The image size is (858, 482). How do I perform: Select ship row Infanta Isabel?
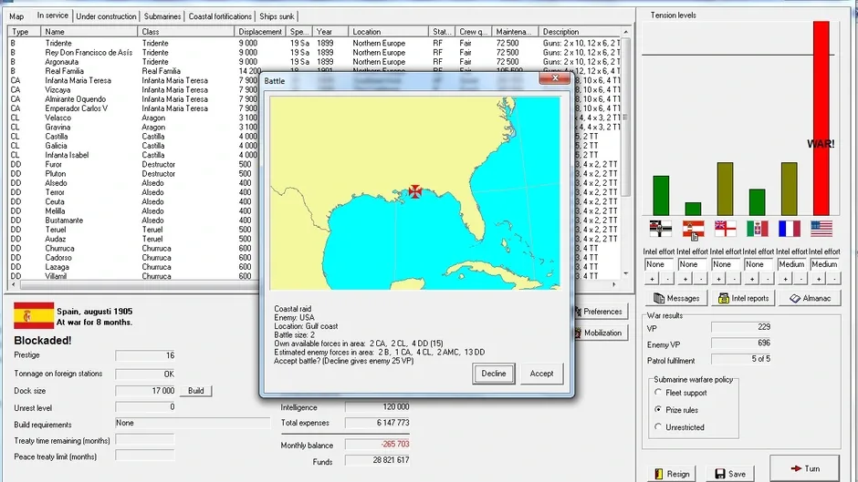coord(315,155)
